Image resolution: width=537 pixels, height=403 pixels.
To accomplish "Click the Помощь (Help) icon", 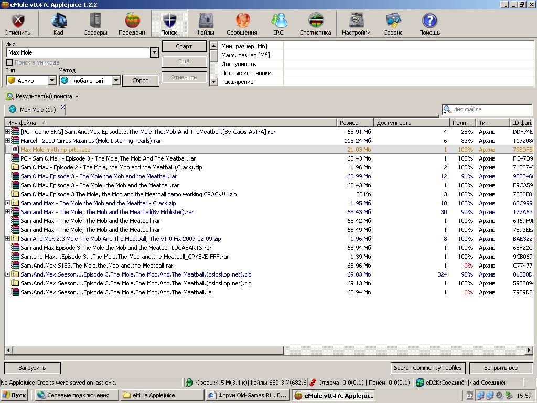I will pyautogui.click(x=429, y=24).
